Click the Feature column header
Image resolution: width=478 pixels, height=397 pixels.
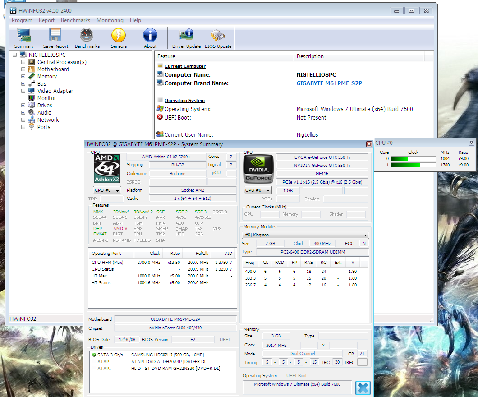pos(224,56)
